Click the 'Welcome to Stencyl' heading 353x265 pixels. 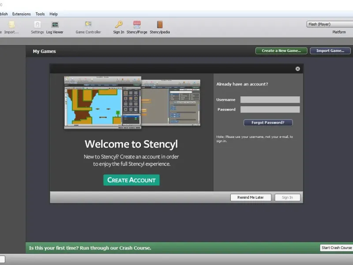coord(131,144)
